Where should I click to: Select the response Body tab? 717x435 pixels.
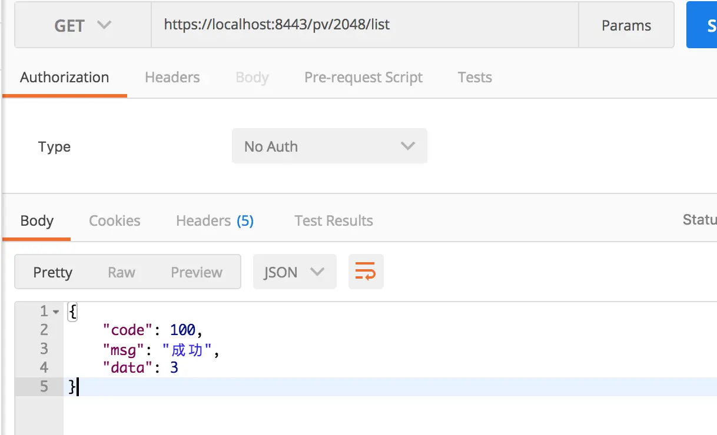pos(36,221)
